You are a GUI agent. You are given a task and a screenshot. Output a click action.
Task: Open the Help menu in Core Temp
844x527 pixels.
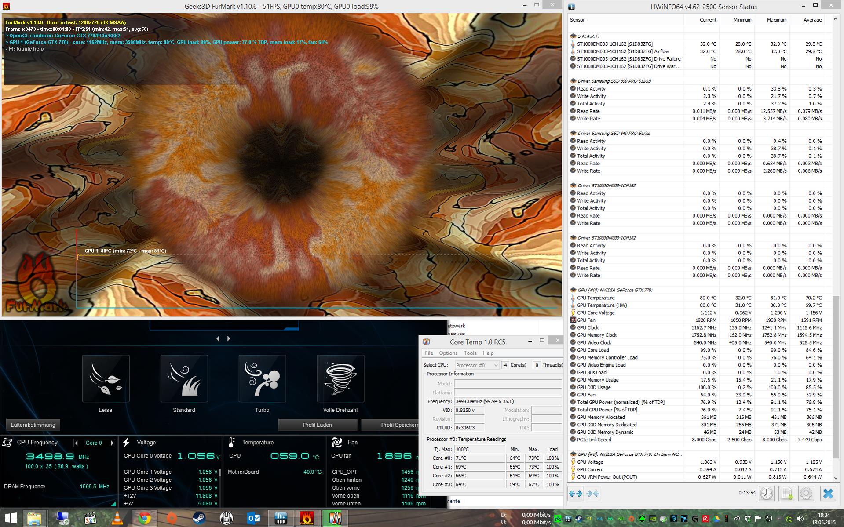click(x=488, y=353)
